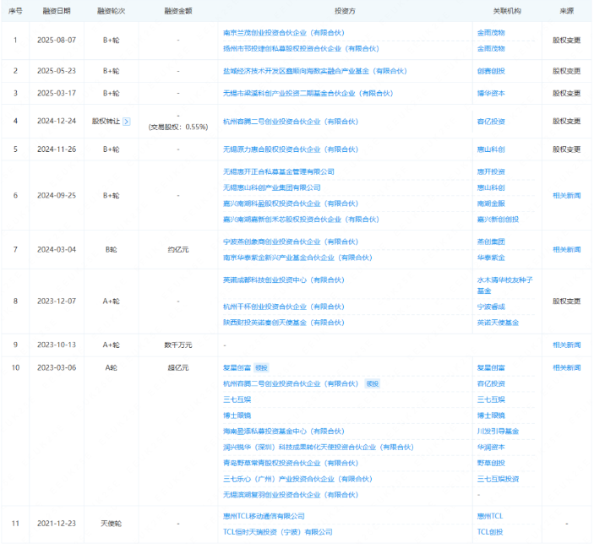Open 相关新闻 for the 2023-10-13 round
The height and width of the screenshot is (554, 594).
point(566,345)
